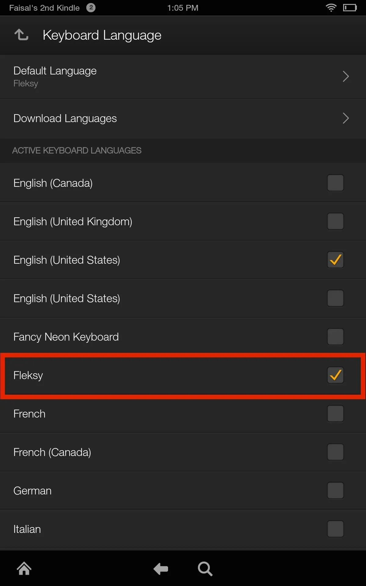This screenshot has width=366, height=586.
Task: Tap the back arrow in bottom navigation
Action: (161, 569)
